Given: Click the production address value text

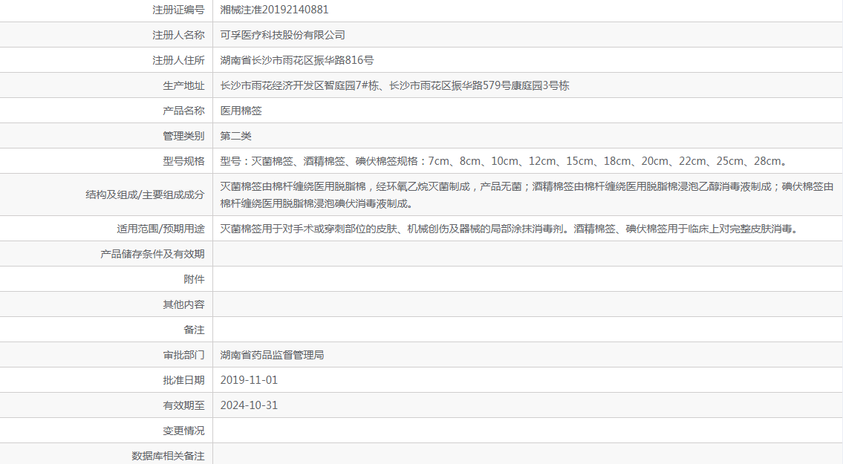Looking at the screenshot, I should [x=394, y=85].
